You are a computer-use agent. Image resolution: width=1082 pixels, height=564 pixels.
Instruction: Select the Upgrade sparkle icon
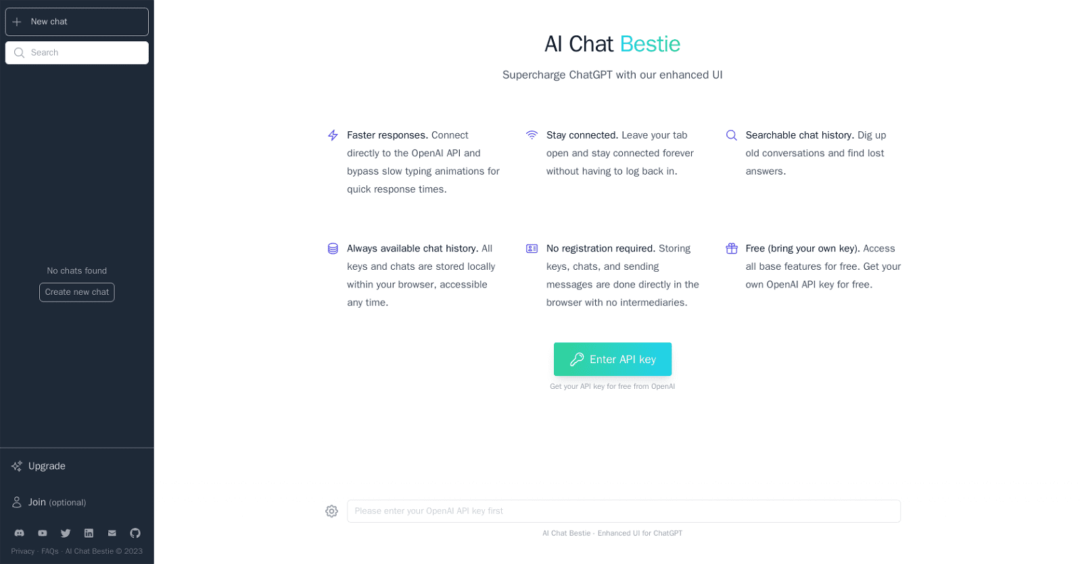17,466
